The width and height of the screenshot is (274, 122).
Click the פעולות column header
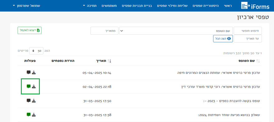tap(30, 61)
